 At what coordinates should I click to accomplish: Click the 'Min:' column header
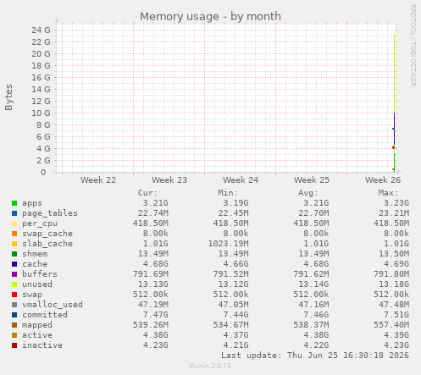pyautogui.click(x=228, y=193)
